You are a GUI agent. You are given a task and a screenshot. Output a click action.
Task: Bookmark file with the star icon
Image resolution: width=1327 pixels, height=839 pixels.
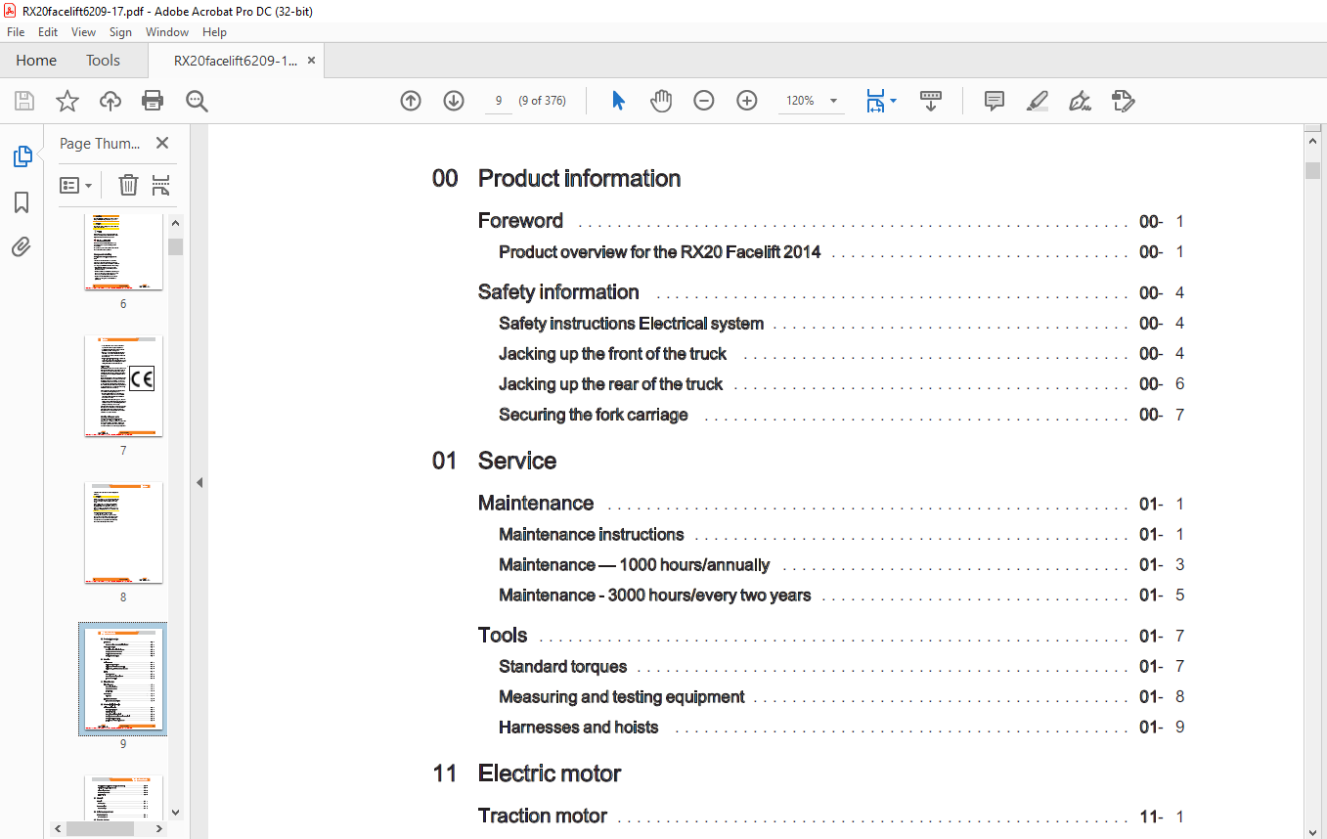click(x=66, y=101)
